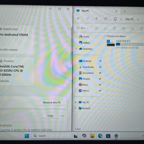Screen dimensions: 144x144
Task: Click the Delete trash icon
Action: click(x=142, y=29)
